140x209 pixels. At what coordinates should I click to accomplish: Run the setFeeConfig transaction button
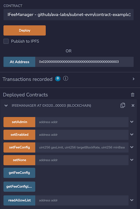19,147
